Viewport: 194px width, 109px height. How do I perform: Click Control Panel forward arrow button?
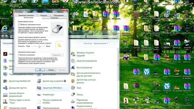[7, 37]
